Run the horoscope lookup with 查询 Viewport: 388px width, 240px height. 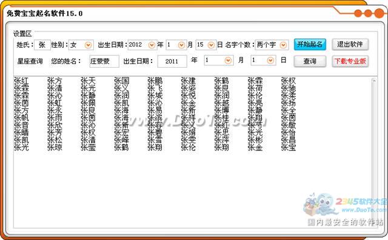310,61
